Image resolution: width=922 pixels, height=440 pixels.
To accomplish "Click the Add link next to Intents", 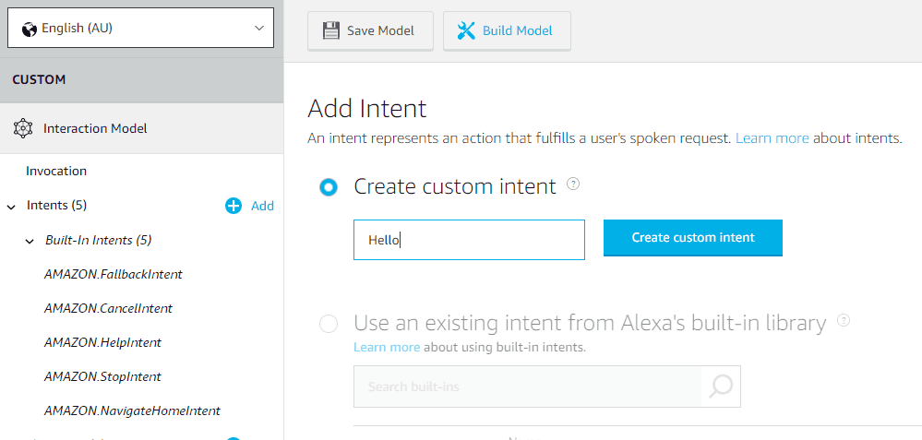I will (262, 206).
